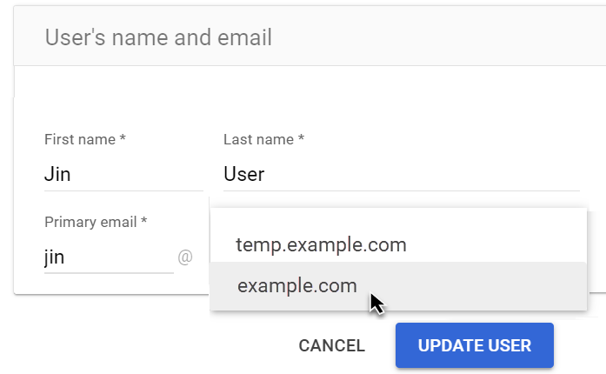
Task: Click the @ symbol beside the email field
Action: tap(185, 257)
